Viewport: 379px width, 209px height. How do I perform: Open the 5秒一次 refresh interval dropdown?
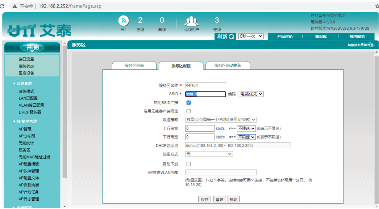[x=251, y=37]
